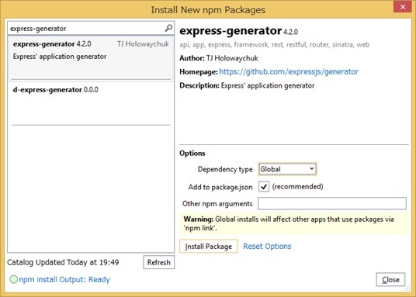
Task: Toggle Add to package.json checkbox
Action: click(x=264, y=187)
